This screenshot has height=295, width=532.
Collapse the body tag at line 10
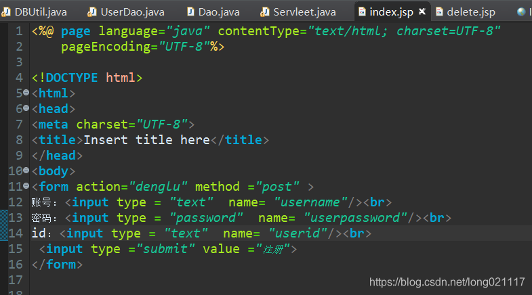pyautogui.click(x=26, y=171)
